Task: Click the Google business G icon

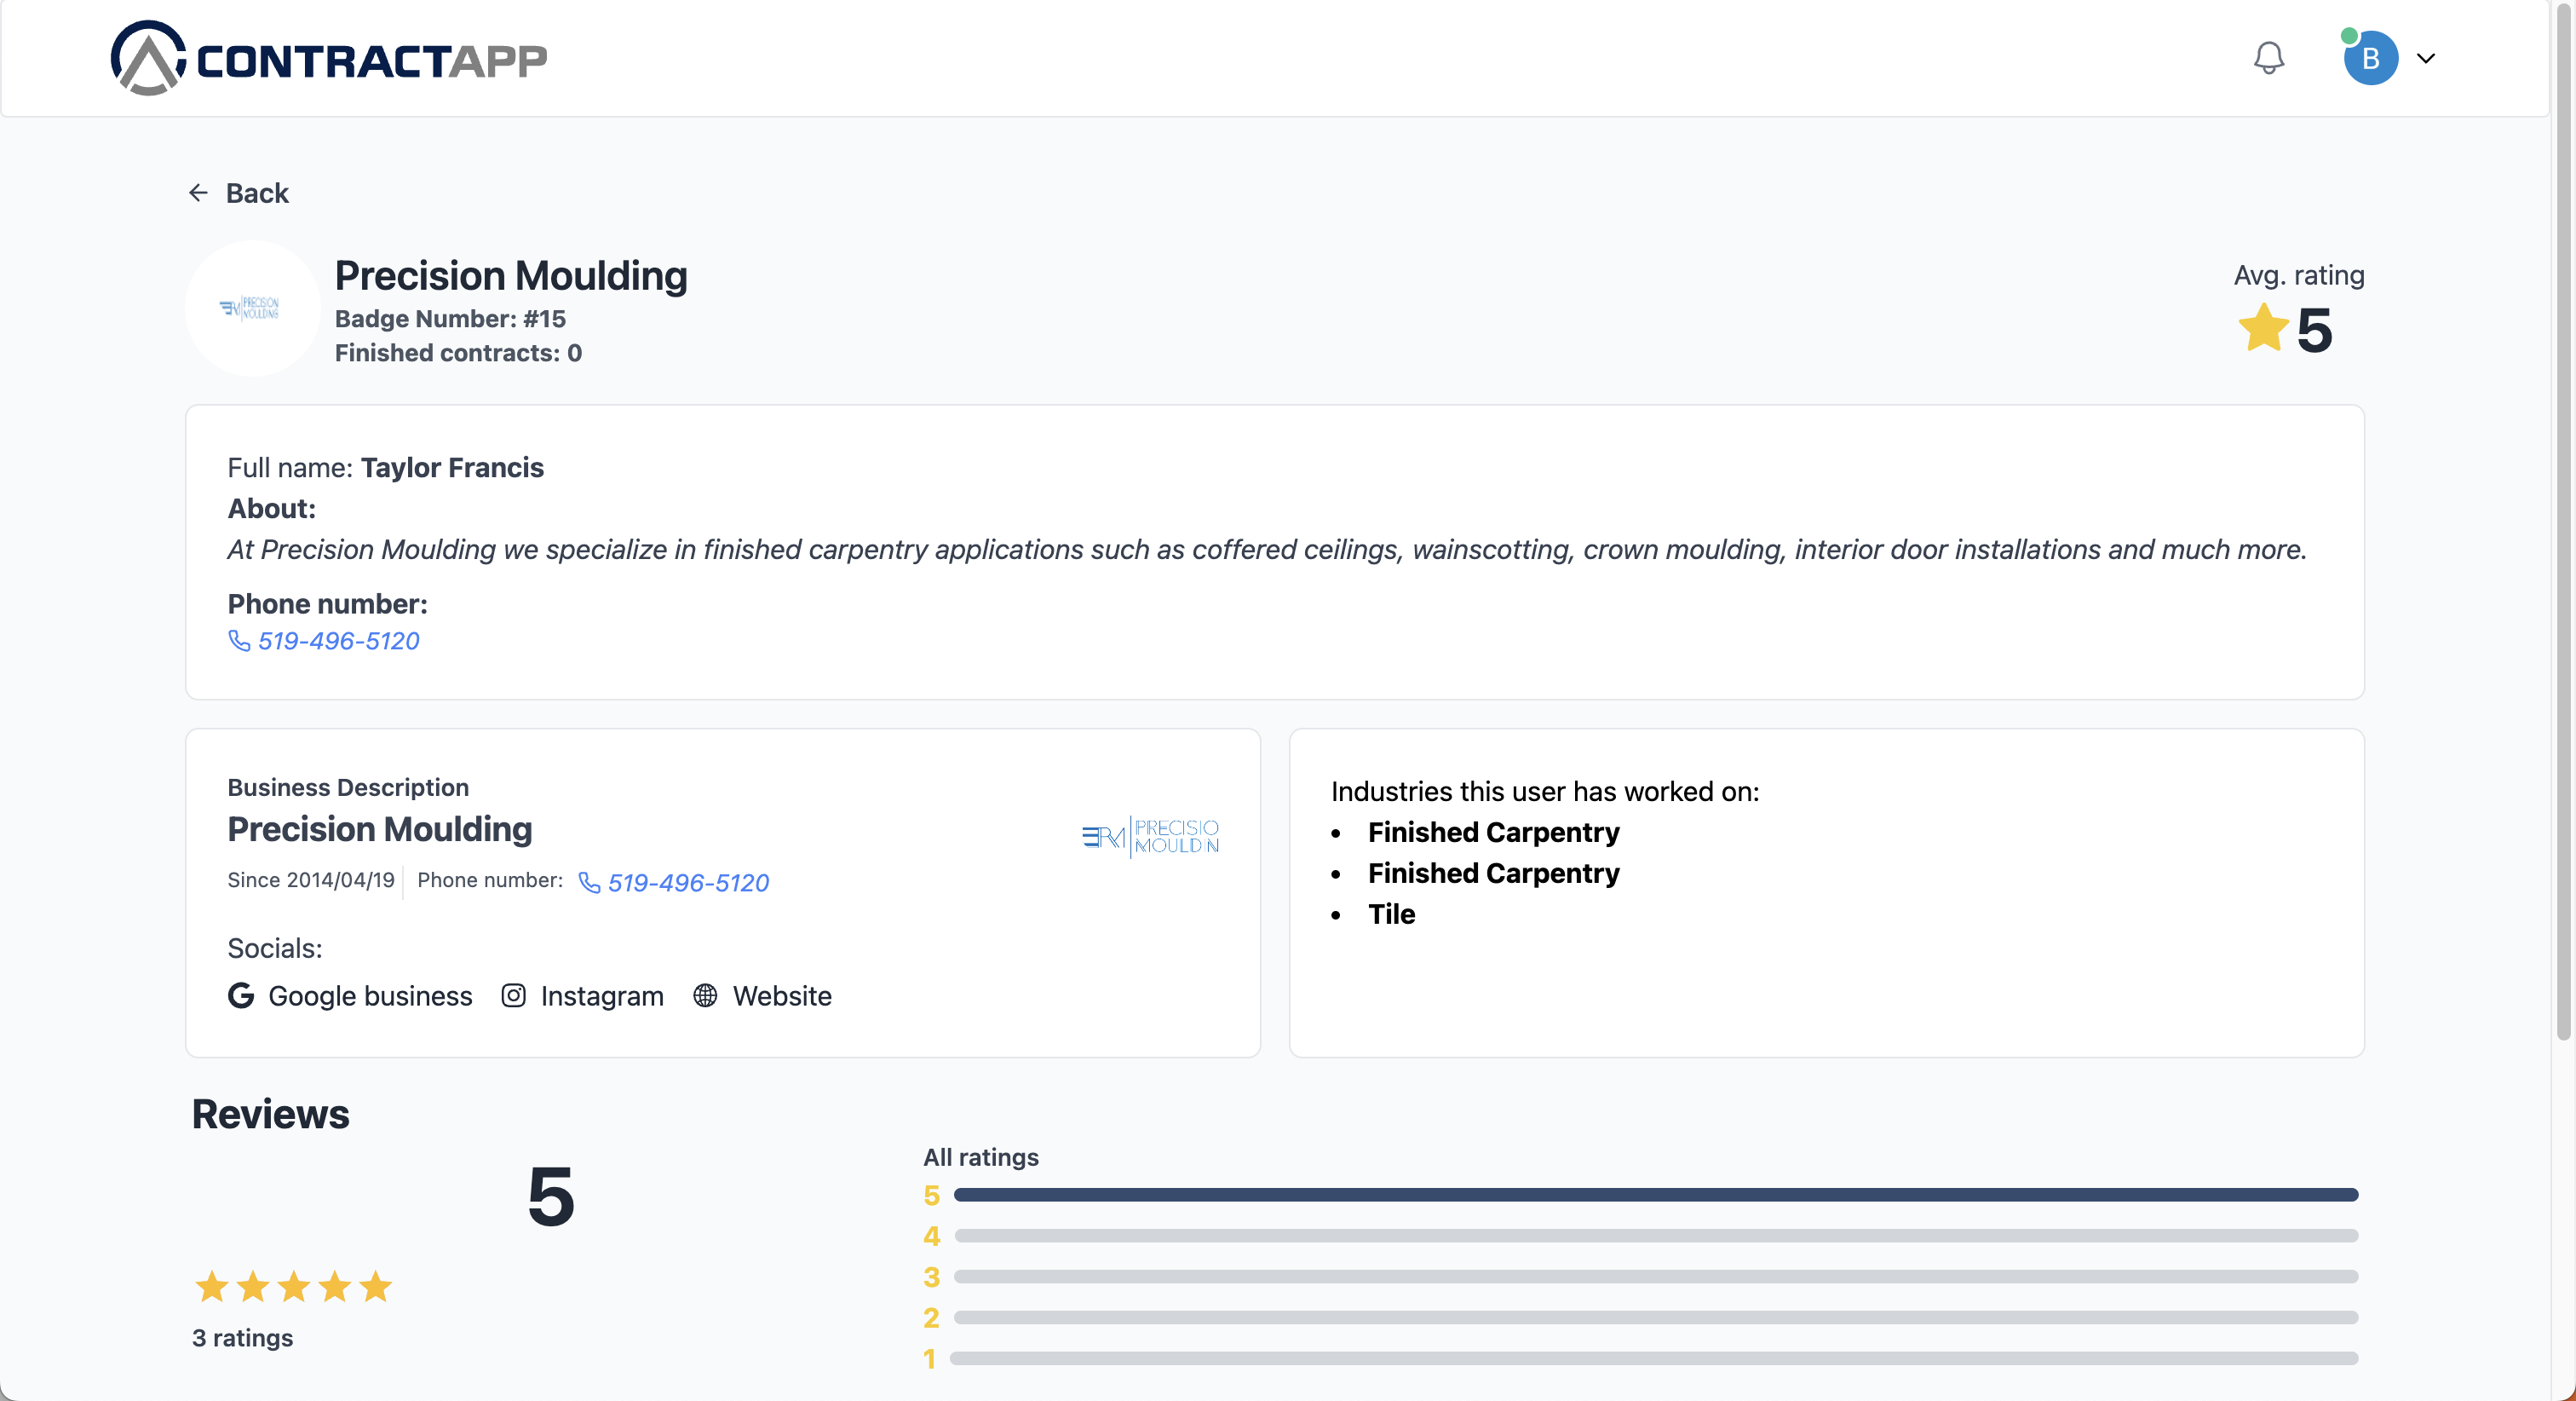Action: point(240,995)
